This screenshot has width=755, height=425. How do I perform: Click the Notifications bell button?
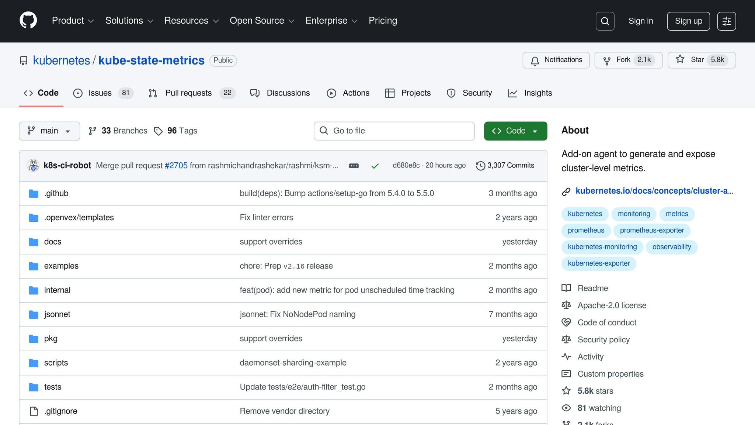coord(556,60)
